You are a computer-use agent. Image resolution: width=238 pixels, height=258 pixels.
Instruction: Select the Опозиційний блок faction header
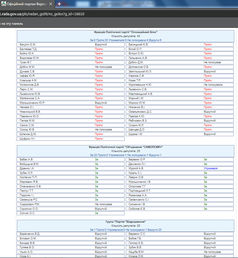[125, 32]
